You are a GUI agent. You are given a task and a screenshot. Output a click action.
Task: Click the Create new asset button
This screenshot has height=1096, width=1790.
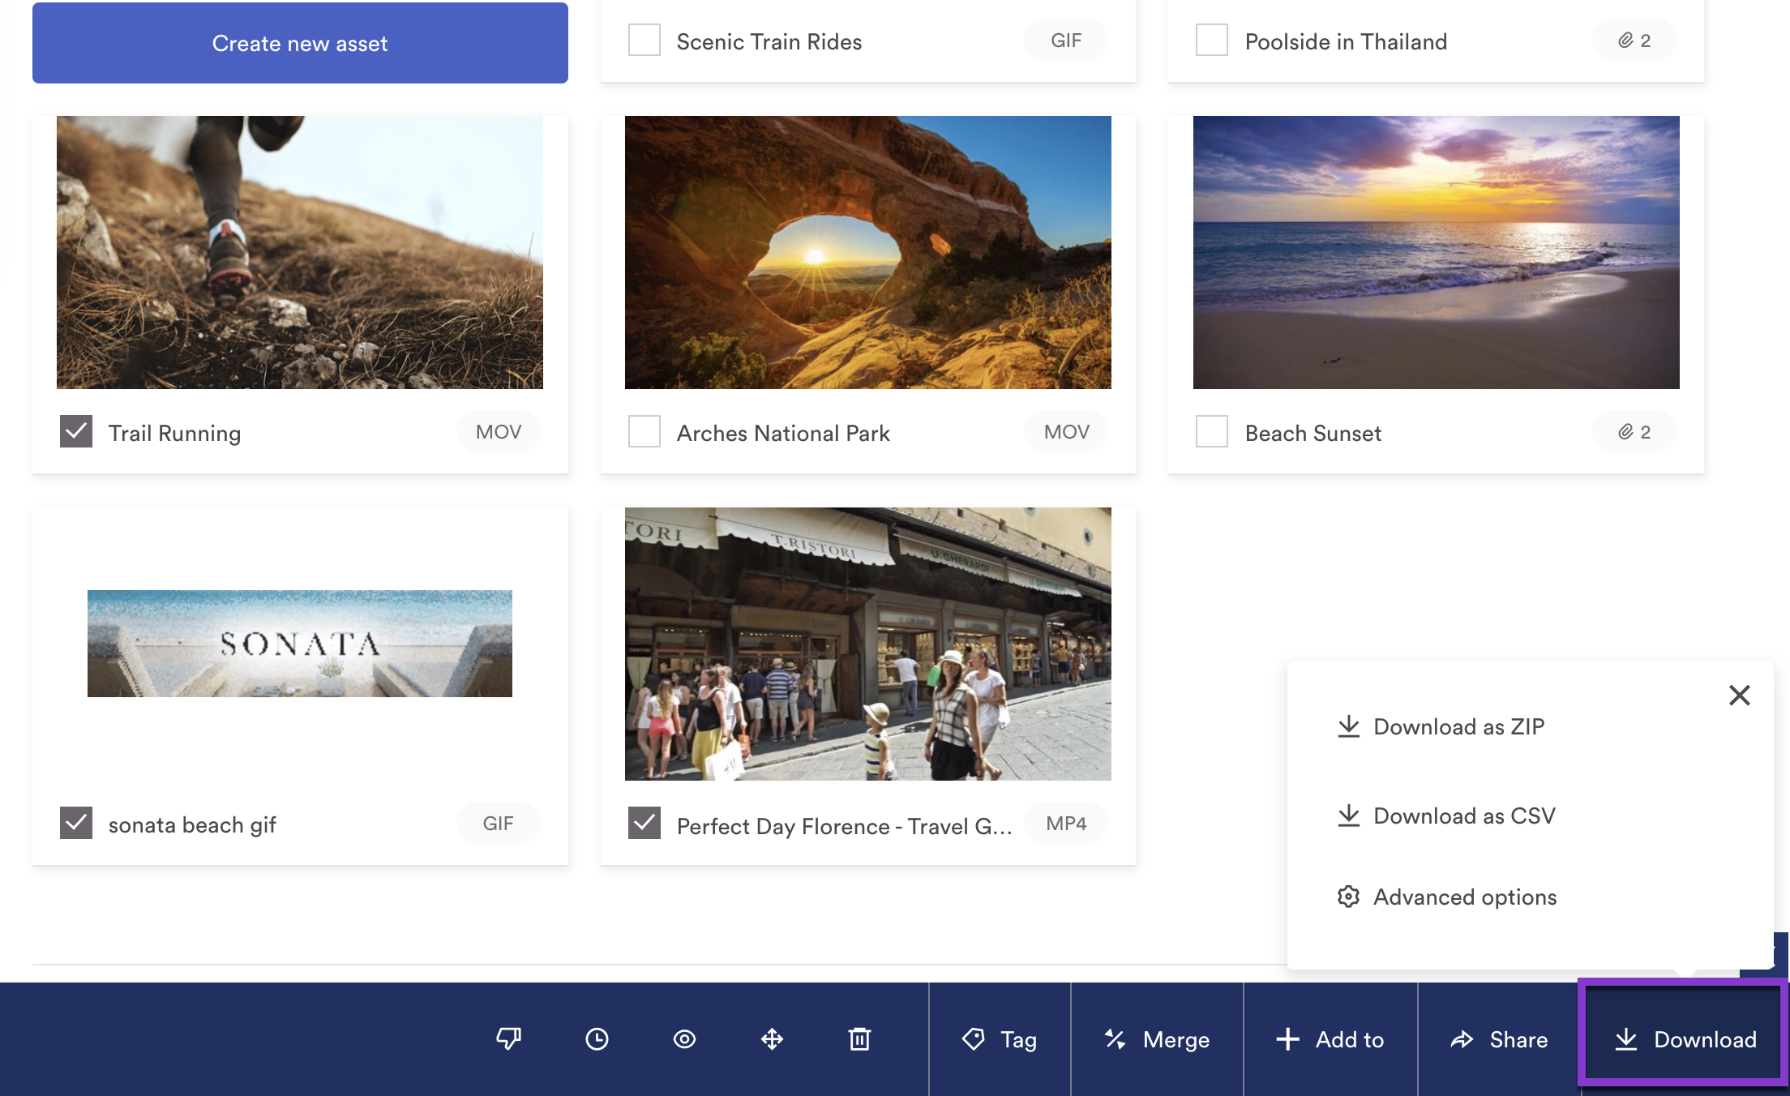click(300, 43)
